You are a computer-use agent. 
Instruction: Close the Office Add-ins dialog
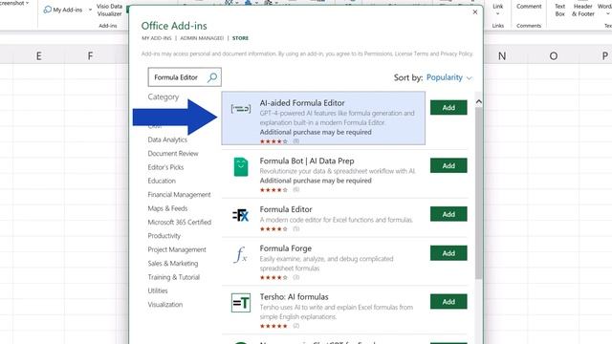475,12
